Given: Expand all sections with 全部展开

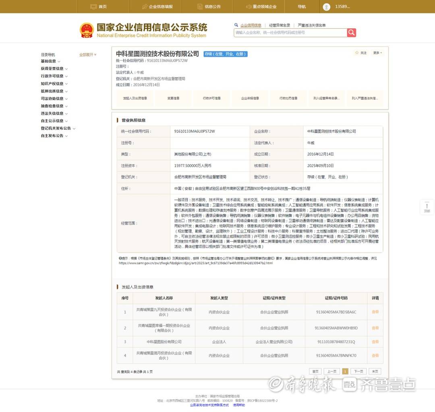Looking at the screenshot, I should [x=88, y=55].
